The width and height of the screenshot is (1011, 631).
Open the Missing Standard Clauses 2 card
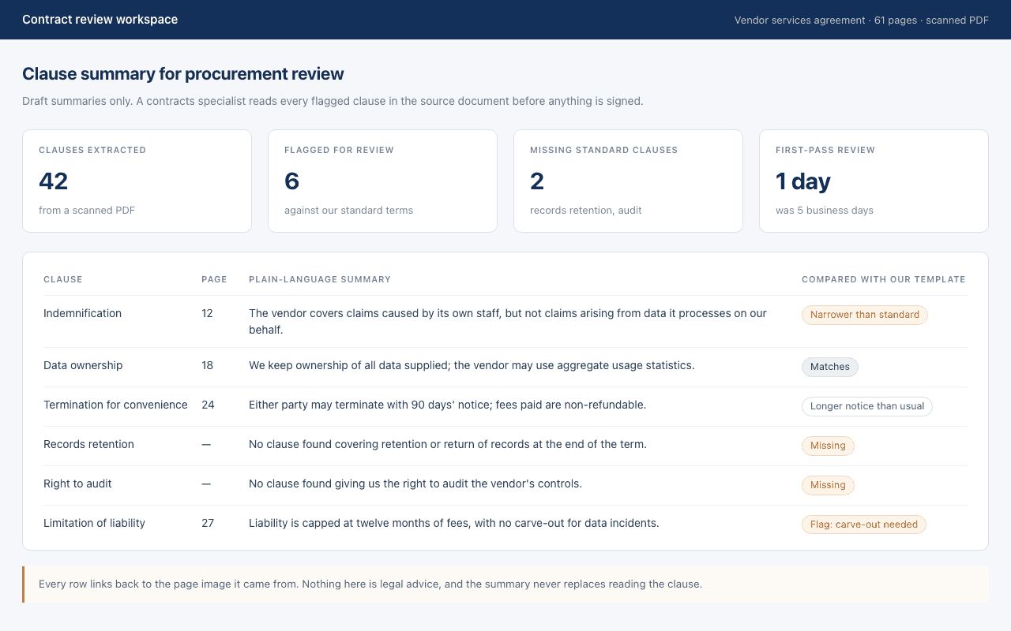tap(628, 181)
